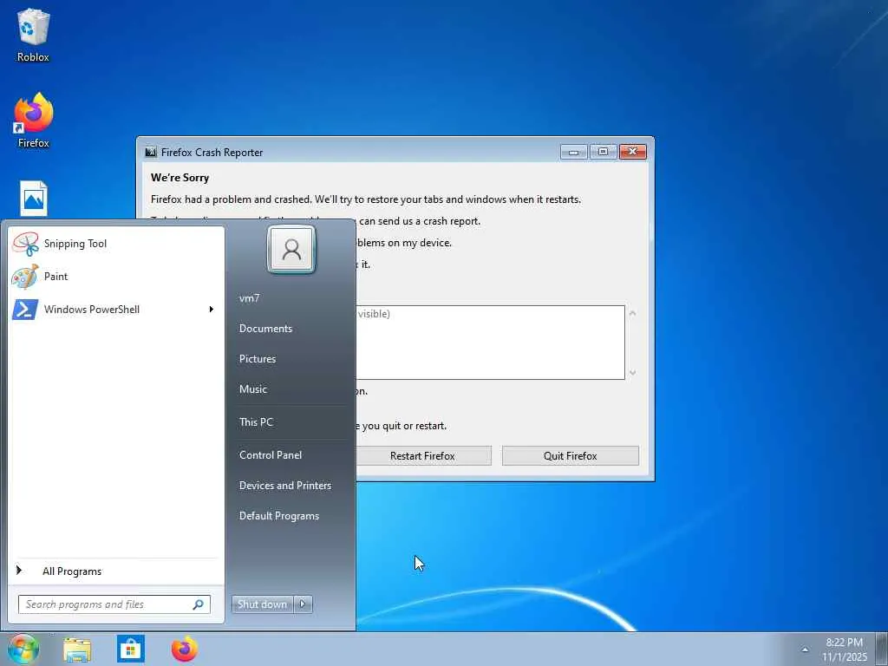Open the Roblox recycle bin desktop icon
This screenshot has height=666, width=888.
pyautogui.click(x=33, y=35)
